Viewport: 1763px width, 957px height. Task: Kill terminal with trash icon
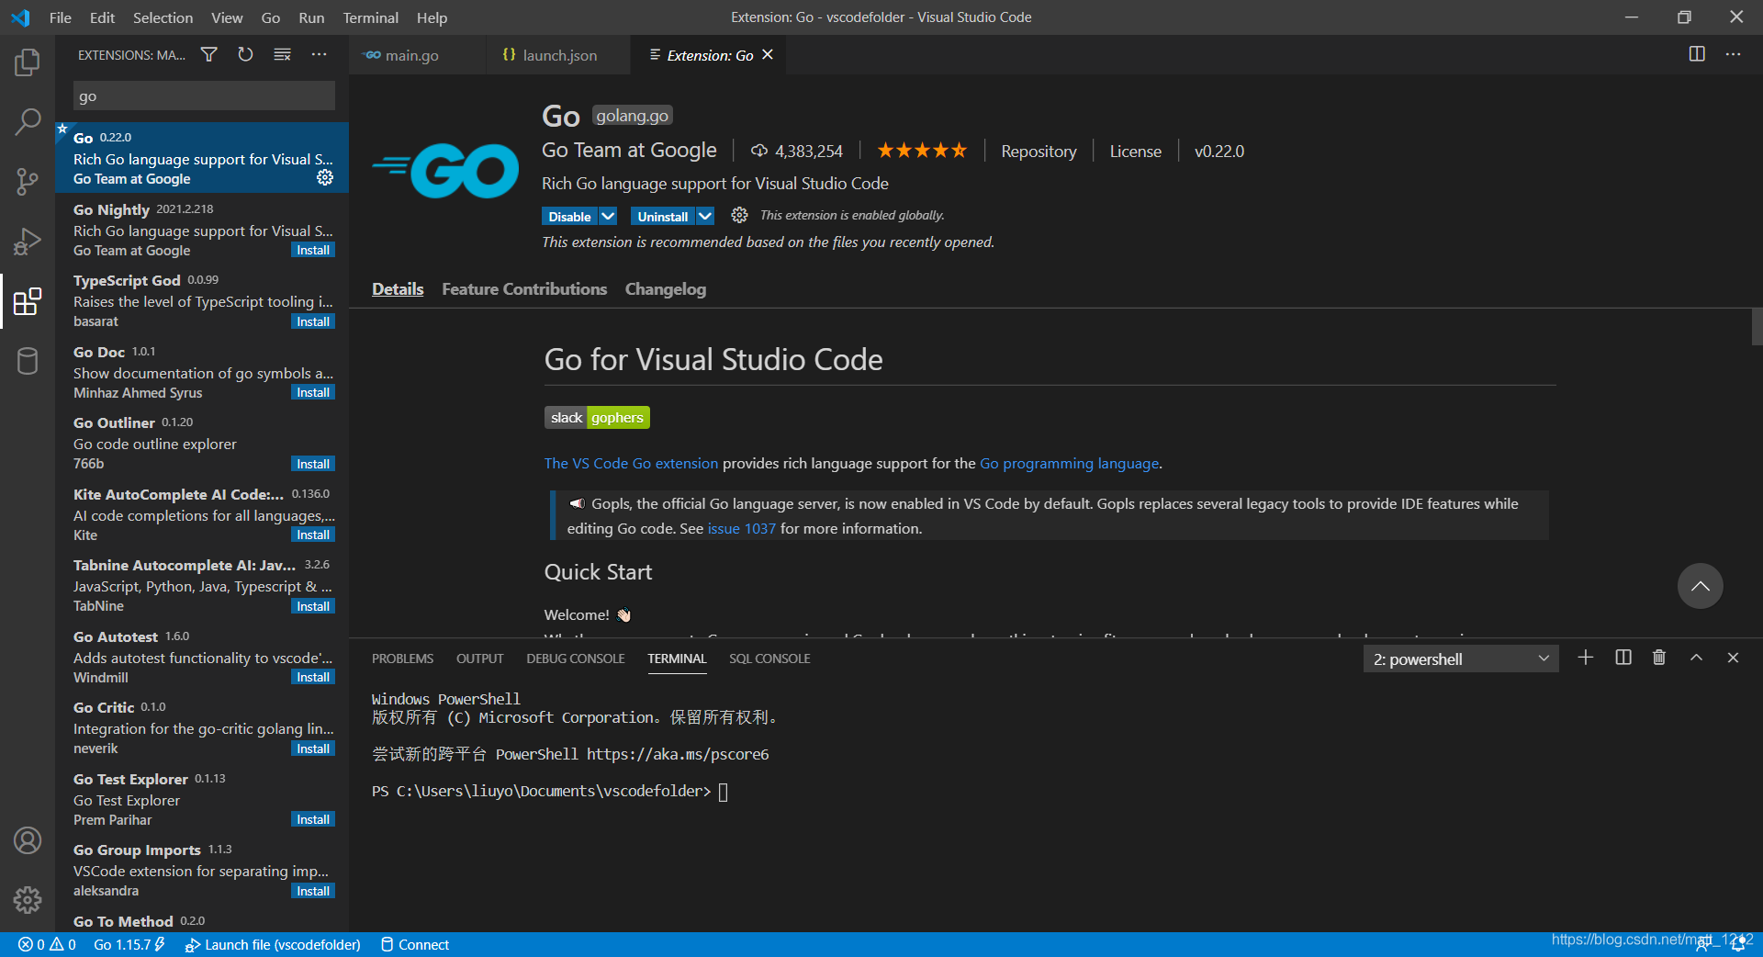[x=1659, y=658]
